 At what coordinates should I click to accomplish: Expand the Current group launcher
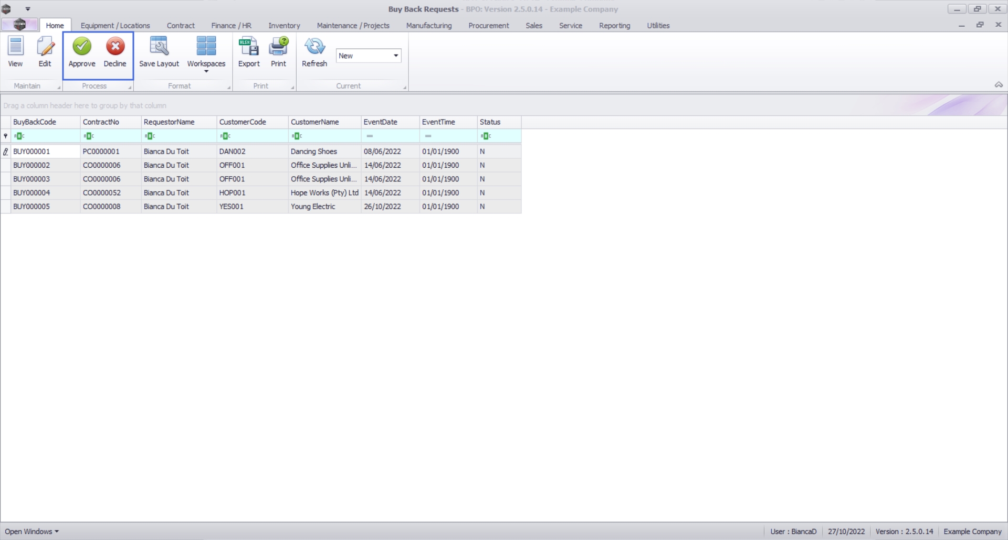click(x=405, y=88)
